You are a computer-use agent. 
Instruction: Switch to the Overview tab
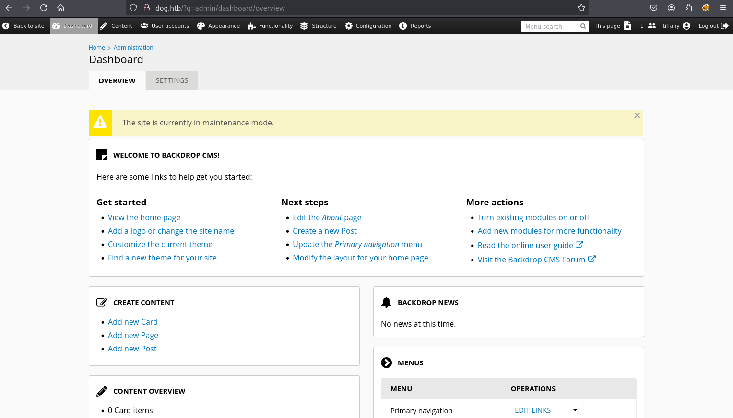pos(117,80)
